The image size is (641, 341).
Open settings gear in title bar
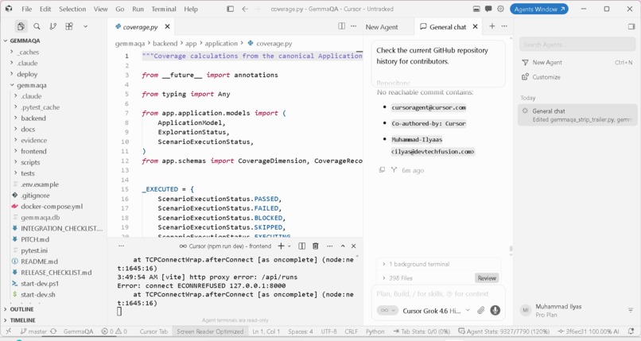[x=500, y=9]
